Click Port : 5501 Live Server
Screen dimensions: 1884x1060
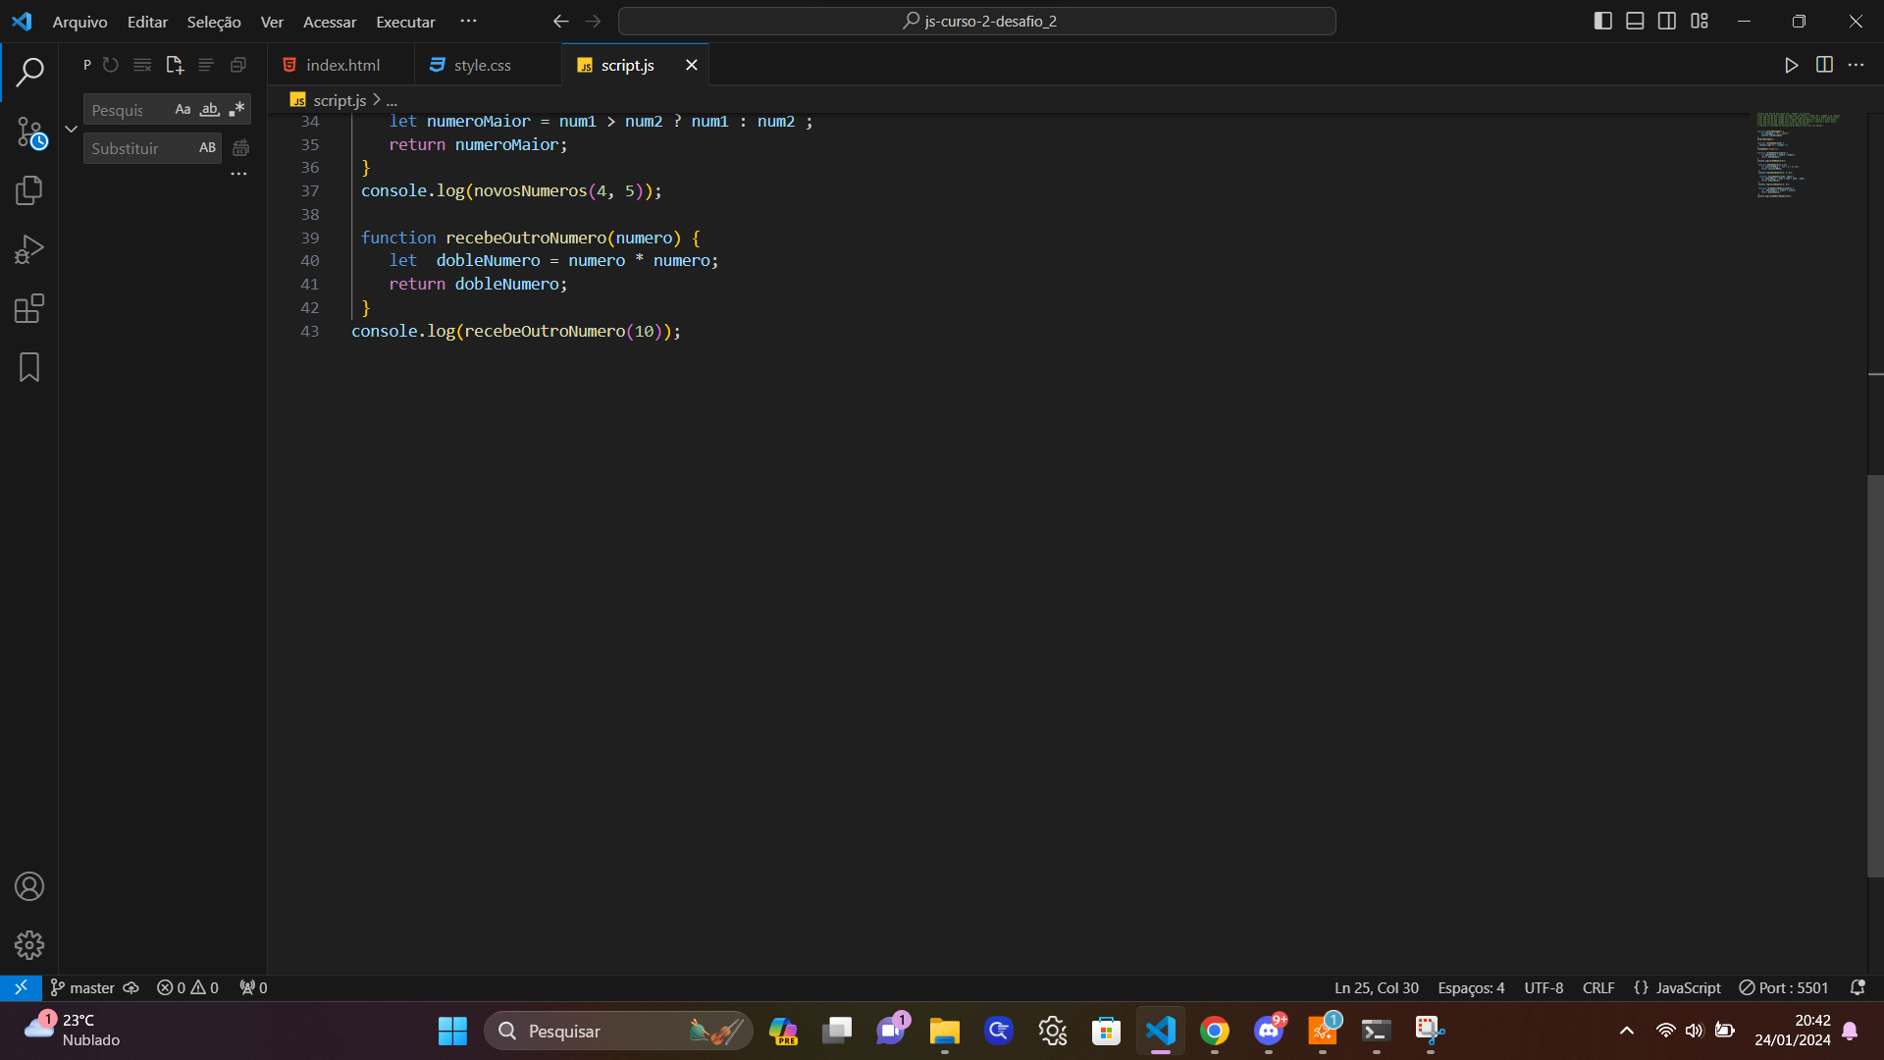click(1784, 987)
